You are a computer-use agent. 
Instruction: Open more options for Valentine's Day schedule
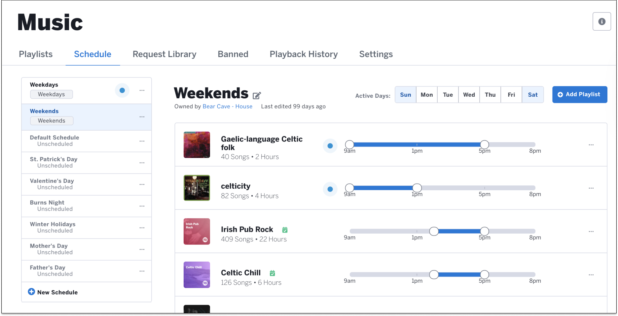142,184
